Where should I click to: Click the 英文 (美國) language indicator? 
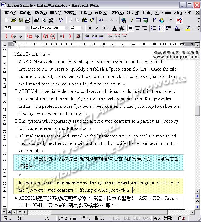pos(163,218)
